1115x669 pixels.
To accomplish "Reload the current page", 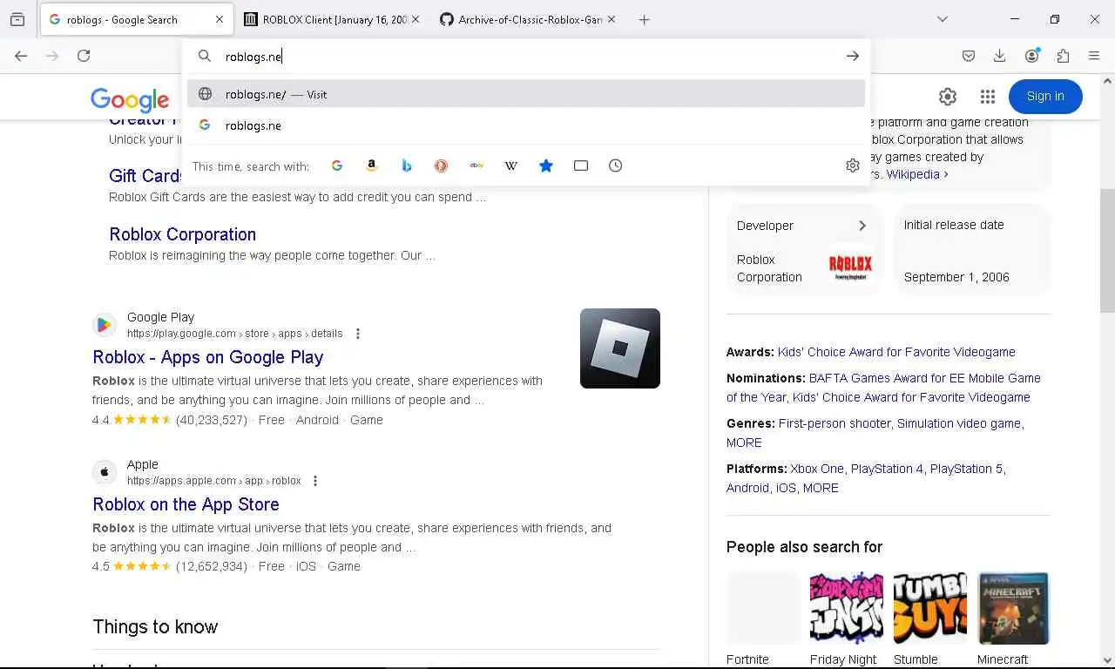I will pos(84,56).
